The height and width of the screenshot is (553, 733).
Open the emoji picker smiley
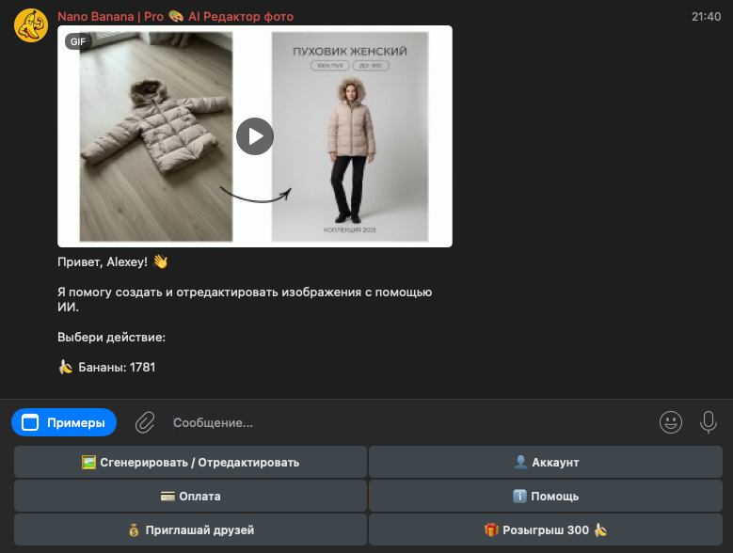671,422
